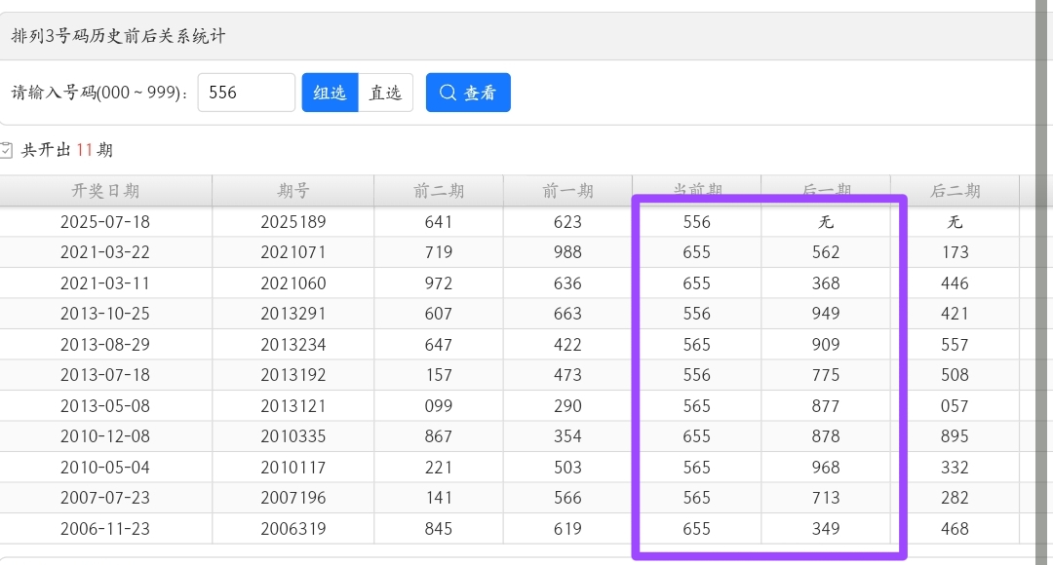
Task: Click the date 2010-05-04 cell
Action: 105,467
